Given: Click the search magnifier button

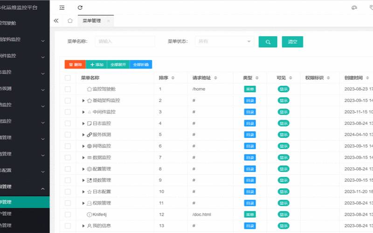Looking at the screenshot, I should tap(268, 42).
